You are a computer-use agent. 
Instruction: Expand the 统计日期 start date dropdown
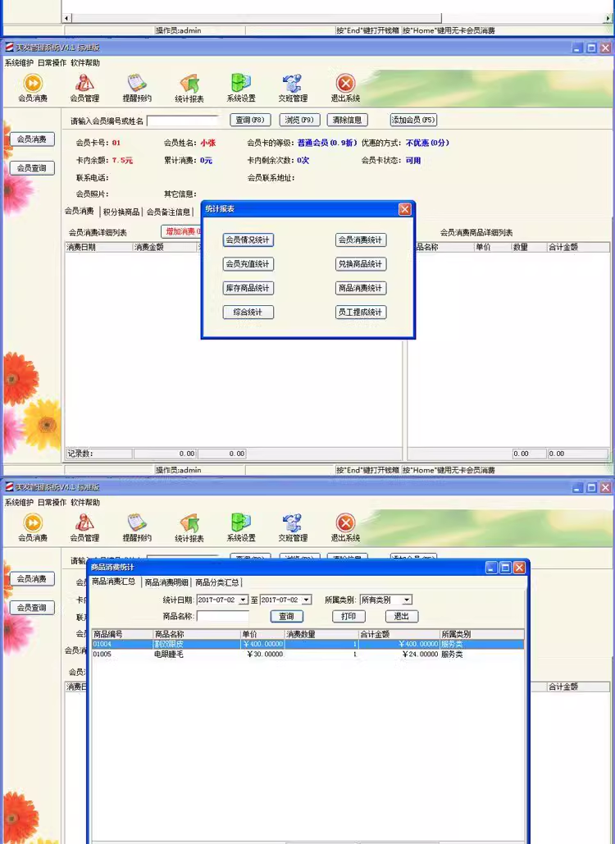[x=244, y=600]
